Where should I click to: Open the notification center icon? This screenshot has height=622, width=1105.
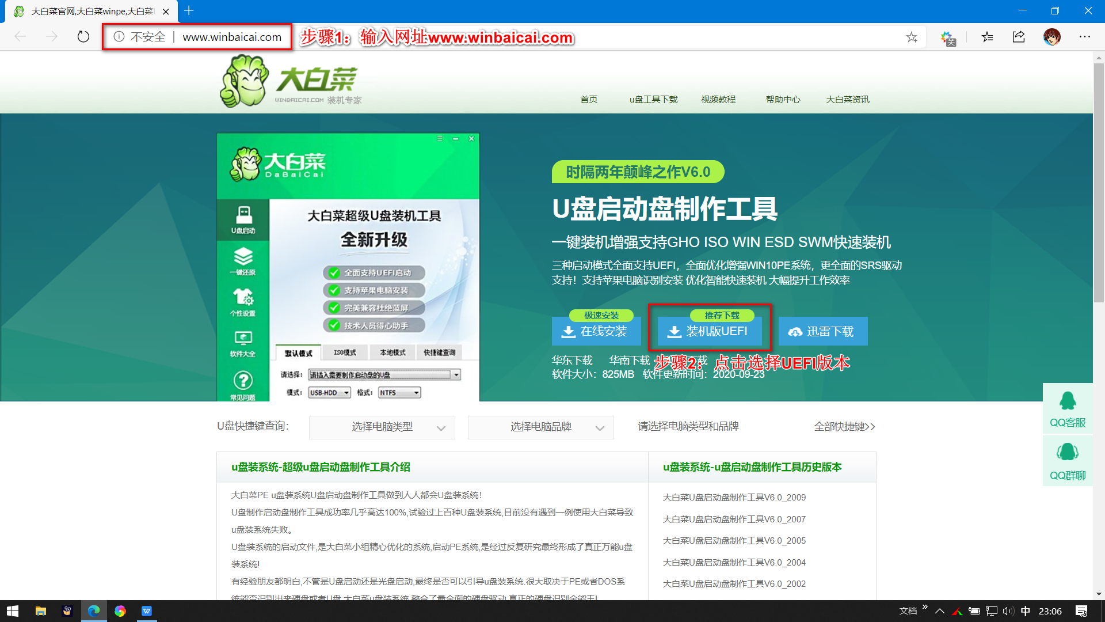click(1081, 611)
